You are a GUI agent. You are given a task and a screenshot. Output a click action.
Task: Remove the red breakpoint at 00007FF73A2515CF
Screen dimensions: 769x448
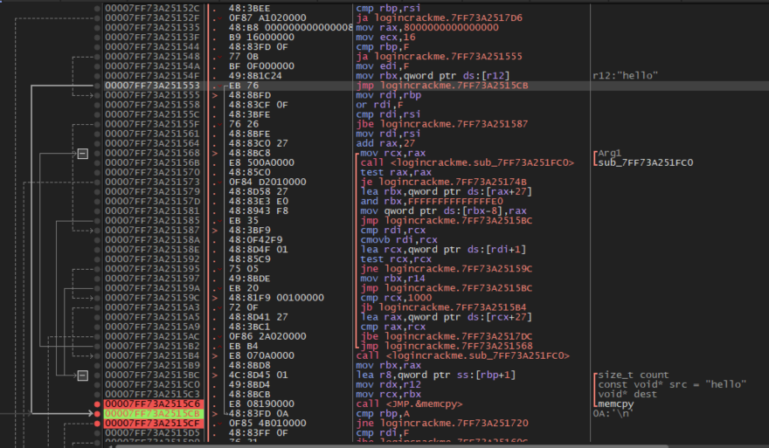point(97,424)
